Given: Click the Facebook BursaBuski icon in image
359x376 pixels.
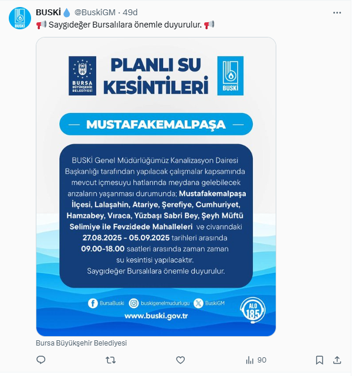Looking at the screenshot, I should pyautogui.click(x=93, y=303).
